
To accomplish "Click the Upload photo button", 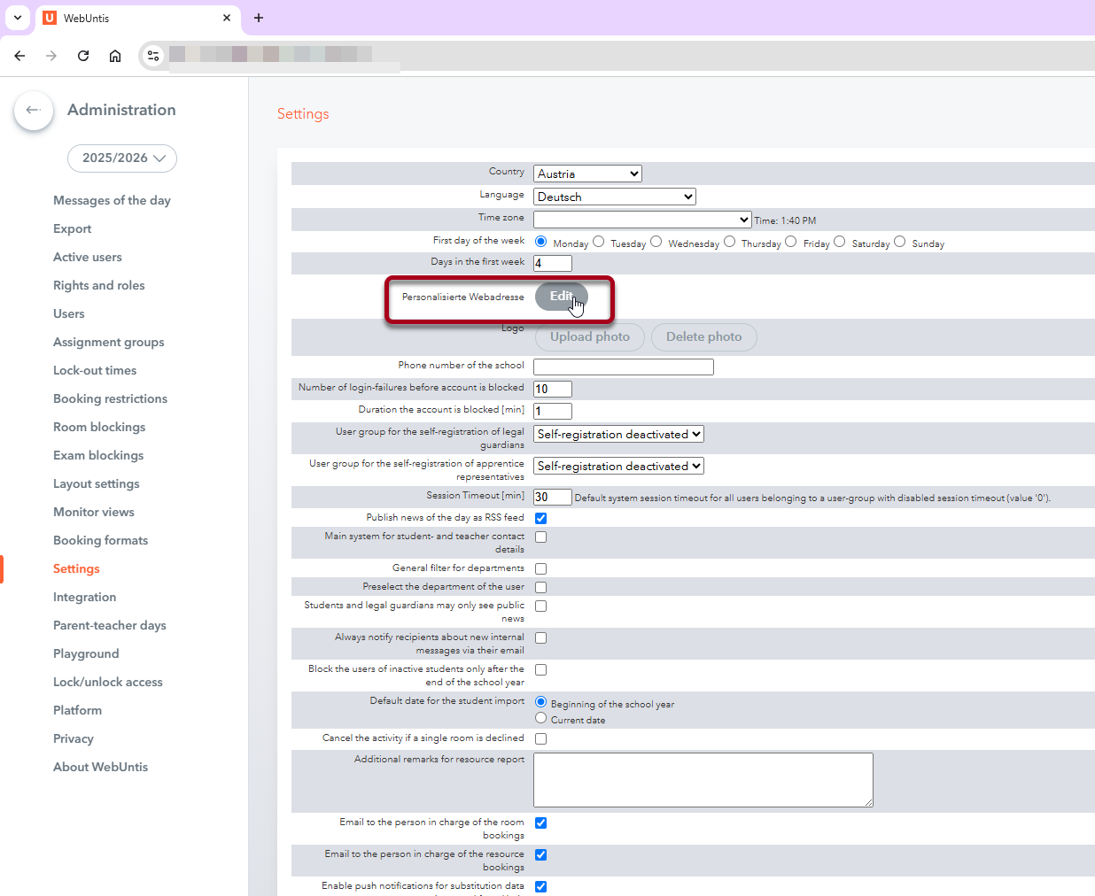I will coord(589,336).
